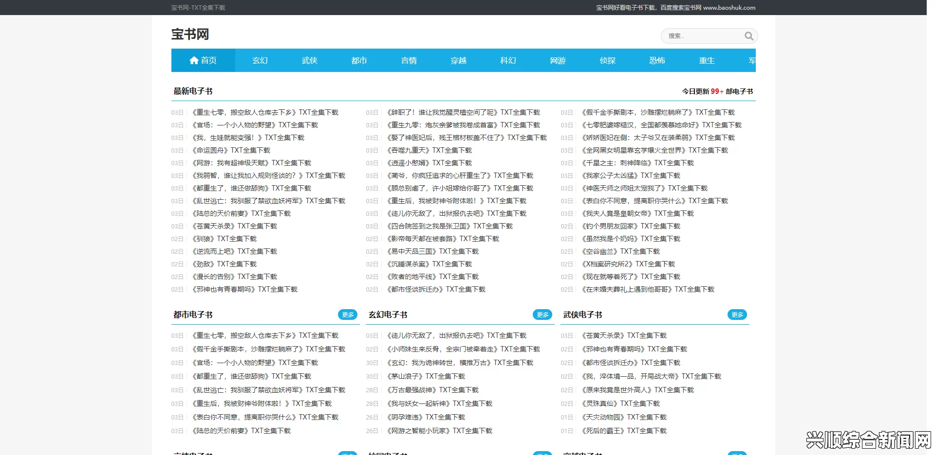Open 《易中天品三国》TXT全集下载 link
This screenshot has height=455, width=935.
tap(432, 251)
